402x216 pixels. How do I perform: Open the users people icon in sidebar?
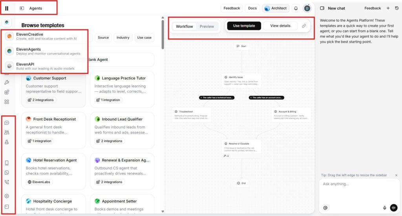click(7, 132)
